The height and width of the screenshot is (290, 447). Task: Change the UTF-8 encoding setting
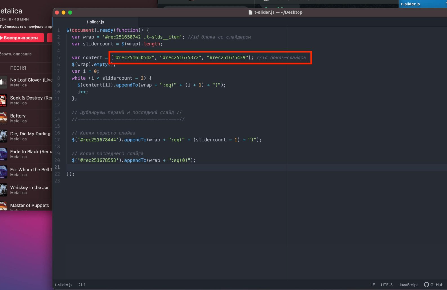pyautogui.click(x=387, y=285)
